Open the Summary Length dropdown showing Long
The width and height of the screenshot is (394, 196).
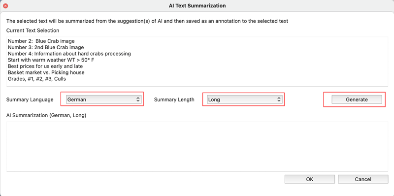(x=244, y=99)
